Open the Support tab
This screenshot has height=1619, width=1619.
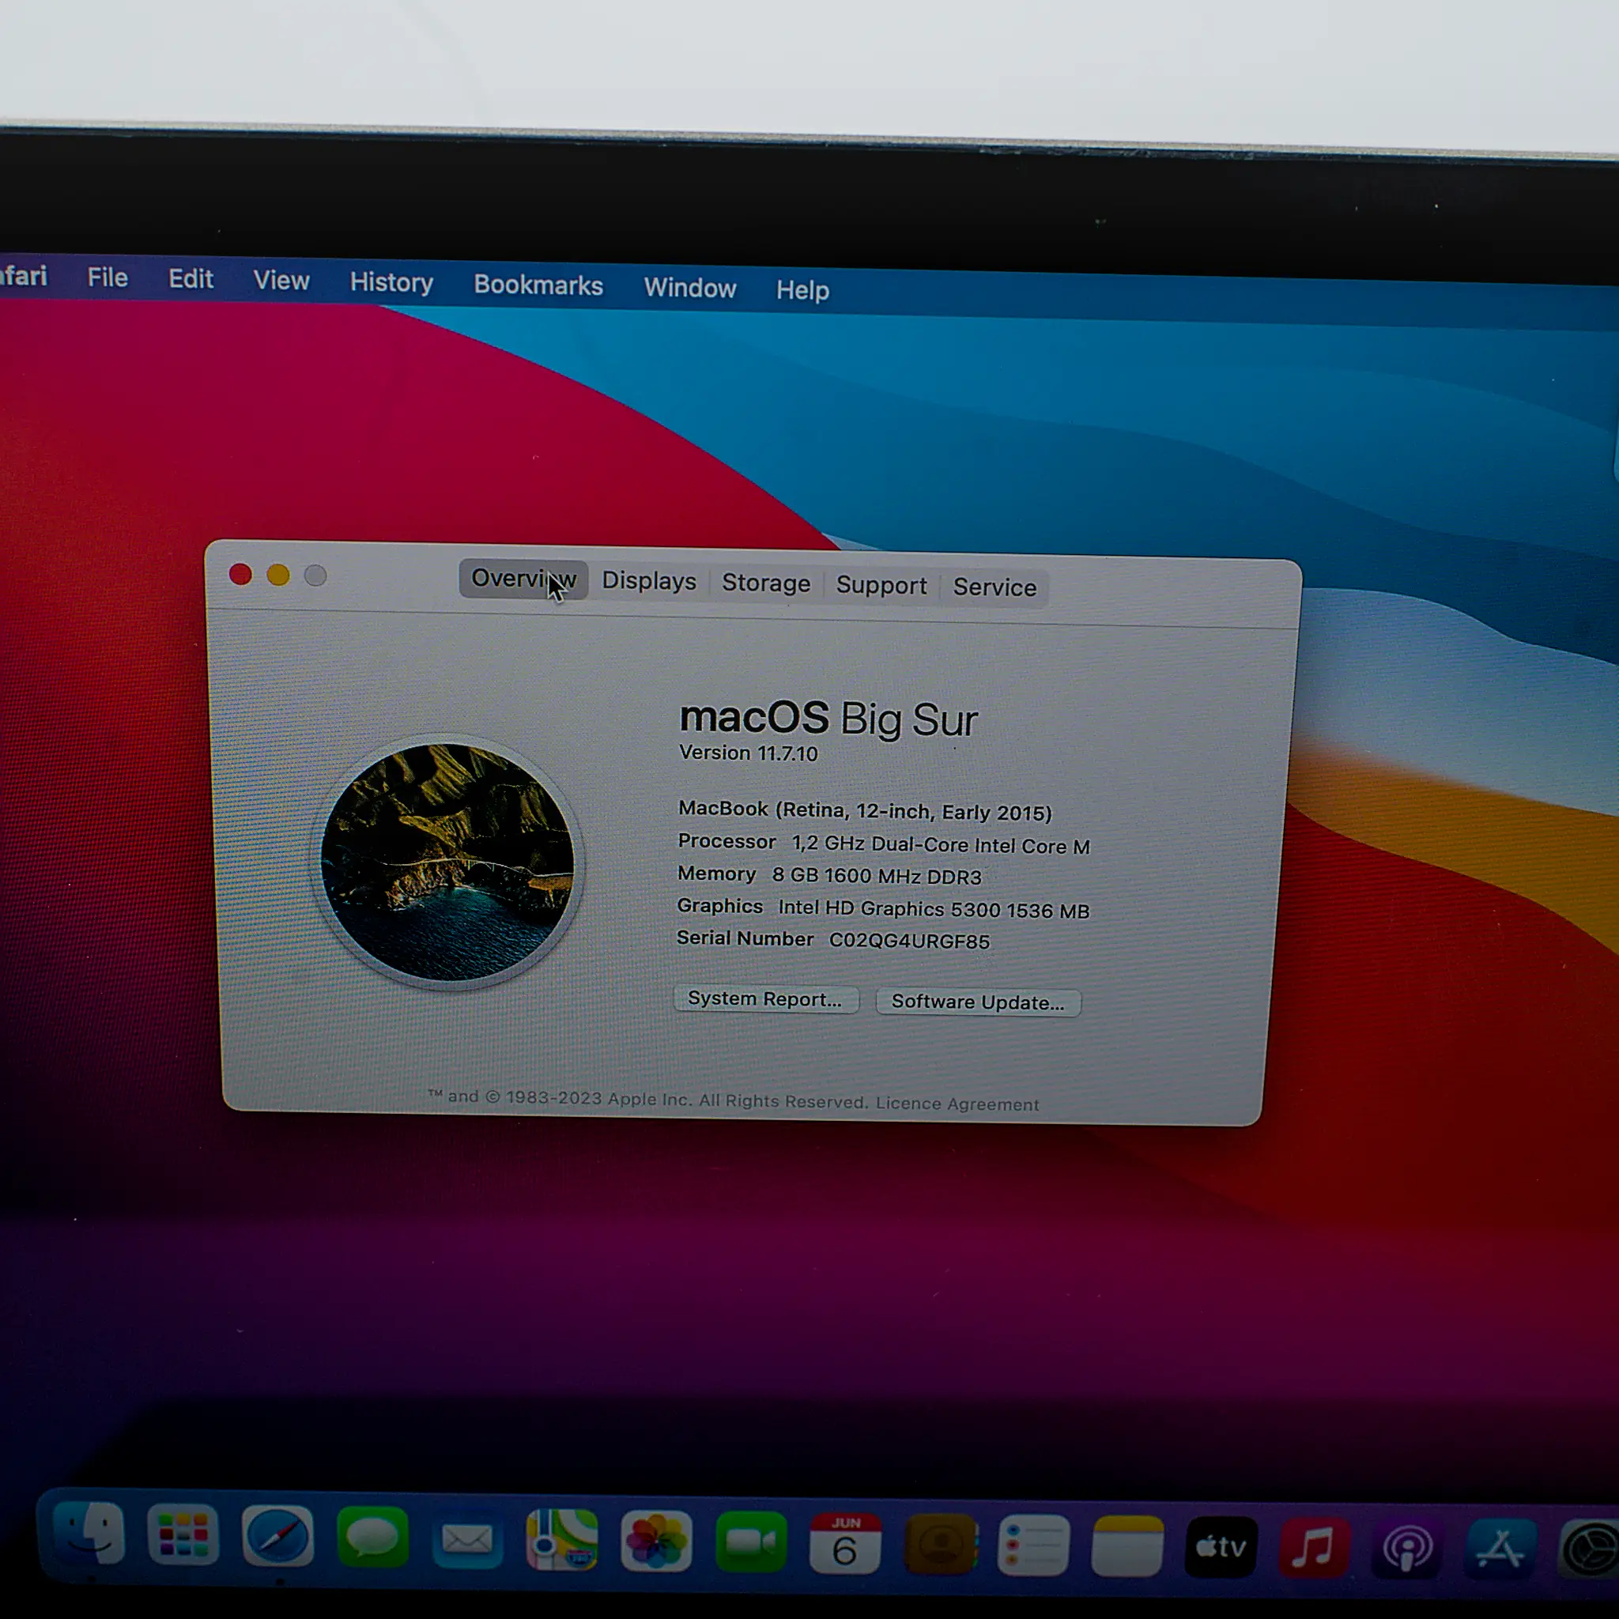tap(881, 585)
